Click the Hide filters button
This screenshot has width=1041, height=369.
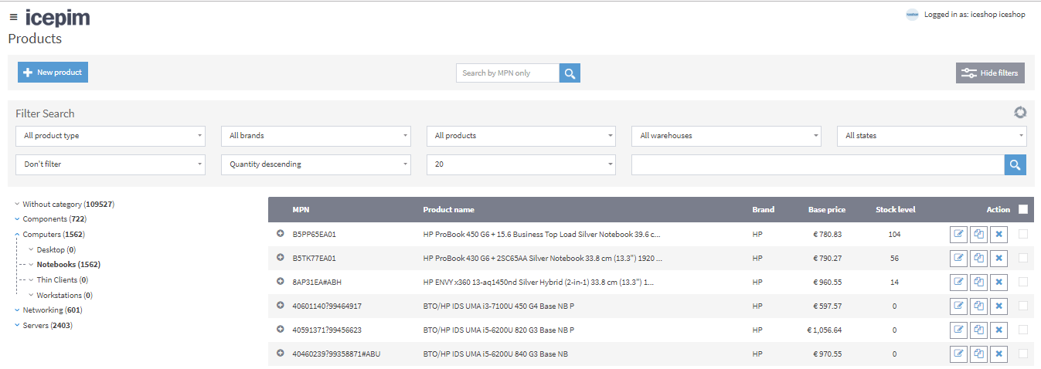click(990, 73)
